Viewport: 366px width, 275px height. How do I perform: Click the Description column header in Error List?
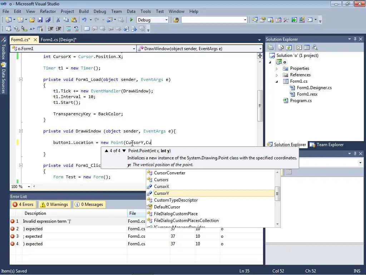[x=75, y=213]
